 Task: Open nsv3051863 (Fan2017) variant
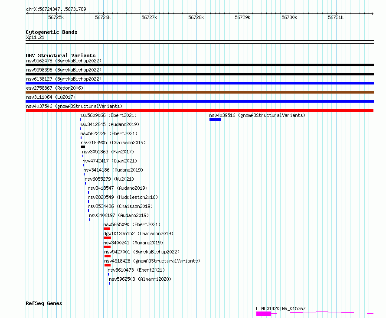(108, 152)
